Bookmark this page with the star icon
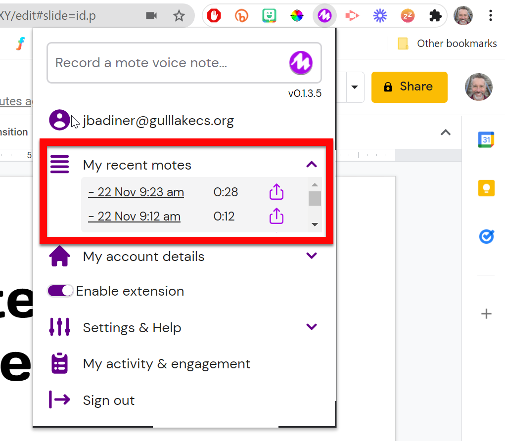The height and width of the screenshot is (441, 505). 179,15
